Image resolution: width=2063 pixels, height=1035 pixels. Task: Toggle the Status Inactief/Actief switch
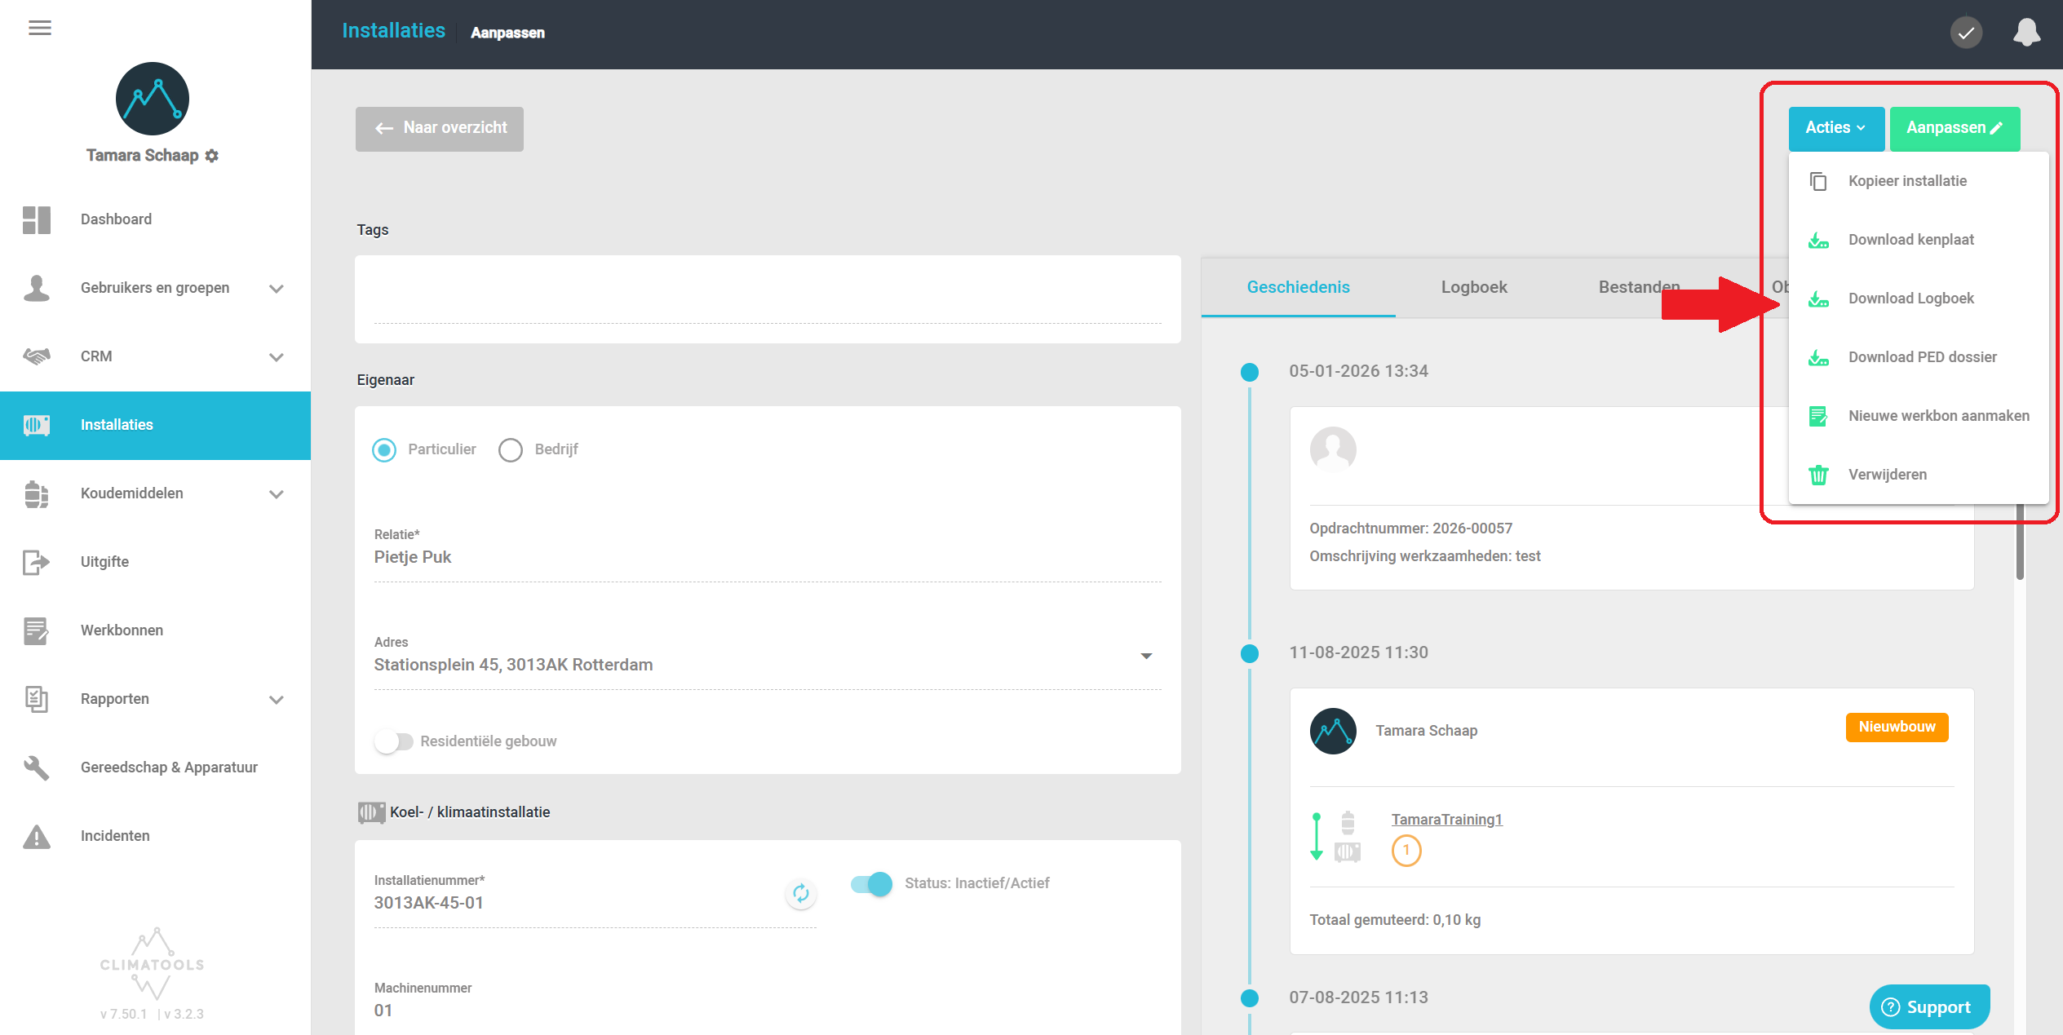pos(871,883)
